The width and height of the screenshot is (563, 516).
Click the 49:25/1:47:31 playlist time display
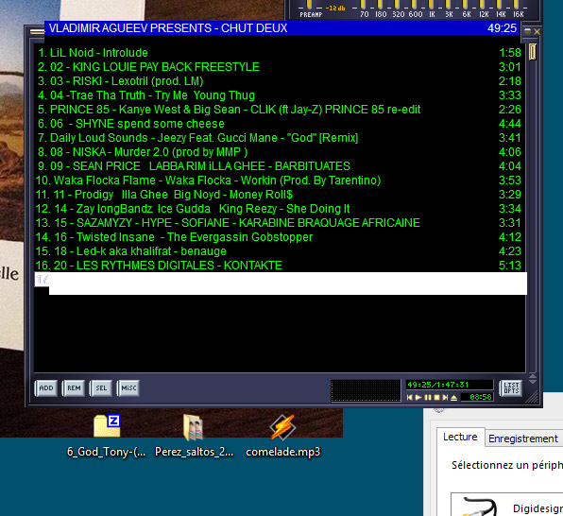coord(450,385)
